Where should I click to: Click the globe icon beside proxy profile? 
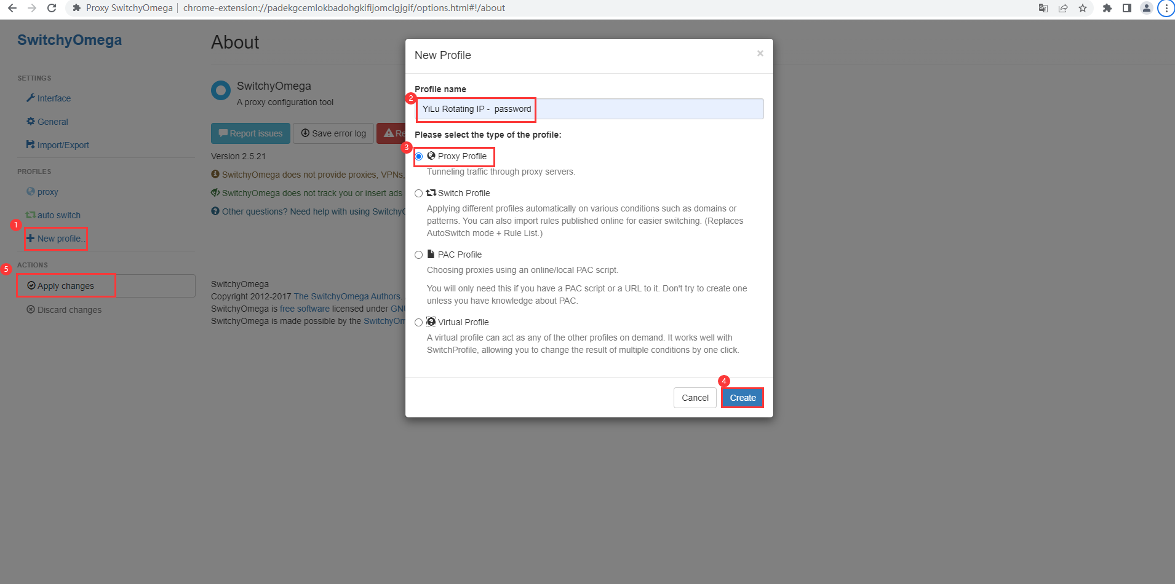tap(30, 192)
